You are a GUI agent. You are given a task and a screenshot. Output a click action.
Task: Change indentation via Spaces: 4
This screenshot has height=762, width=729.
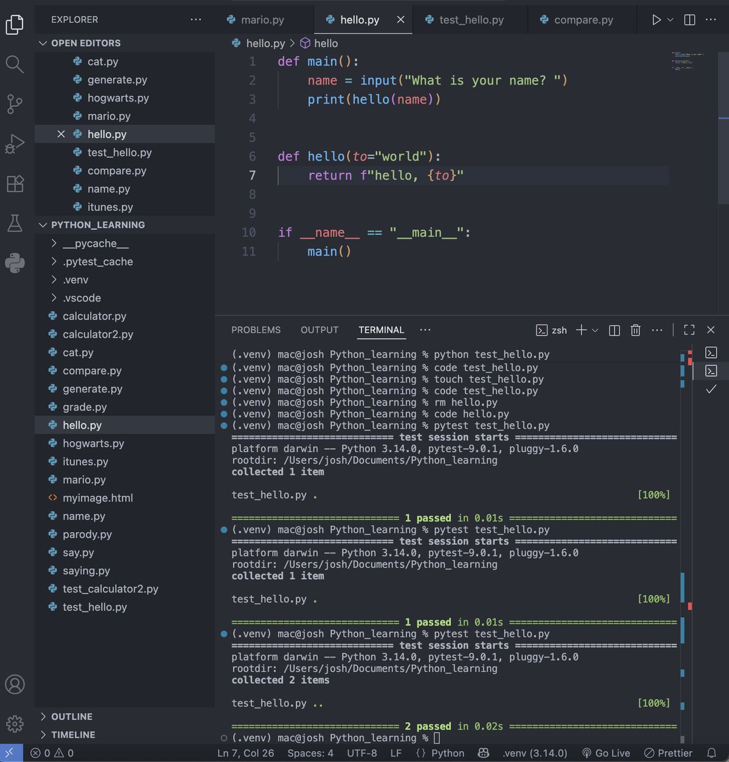[310, 753]
